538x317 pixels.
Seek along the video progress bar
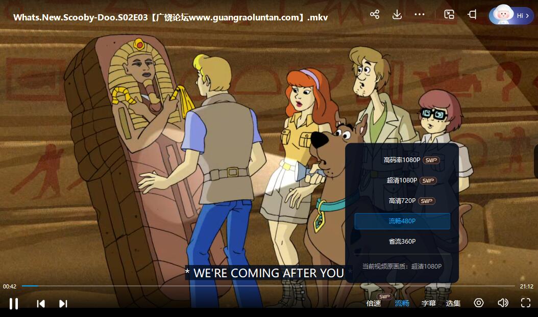pyautogui.click(x=268, y=286)
